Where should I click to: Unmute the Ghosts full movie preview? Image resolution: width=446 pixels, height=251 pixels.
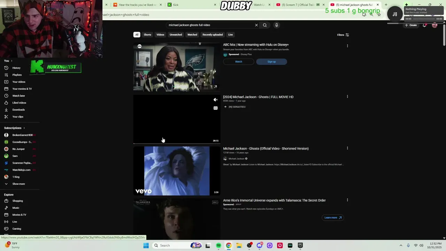point(215,100)
